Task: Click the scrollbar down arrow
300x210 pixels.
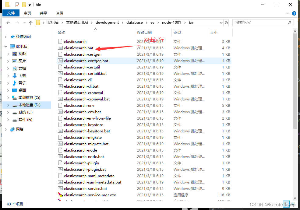Action: (x=295, y=198)
